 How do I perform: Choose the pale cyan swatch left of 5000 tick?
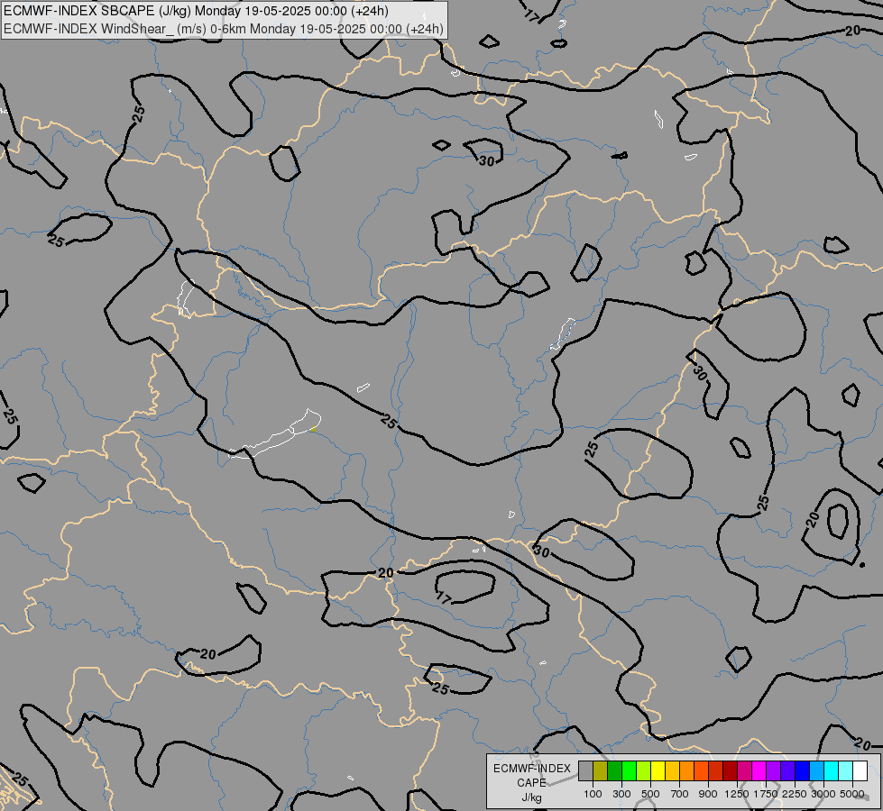pyautogui.click(x=845, y=770)
